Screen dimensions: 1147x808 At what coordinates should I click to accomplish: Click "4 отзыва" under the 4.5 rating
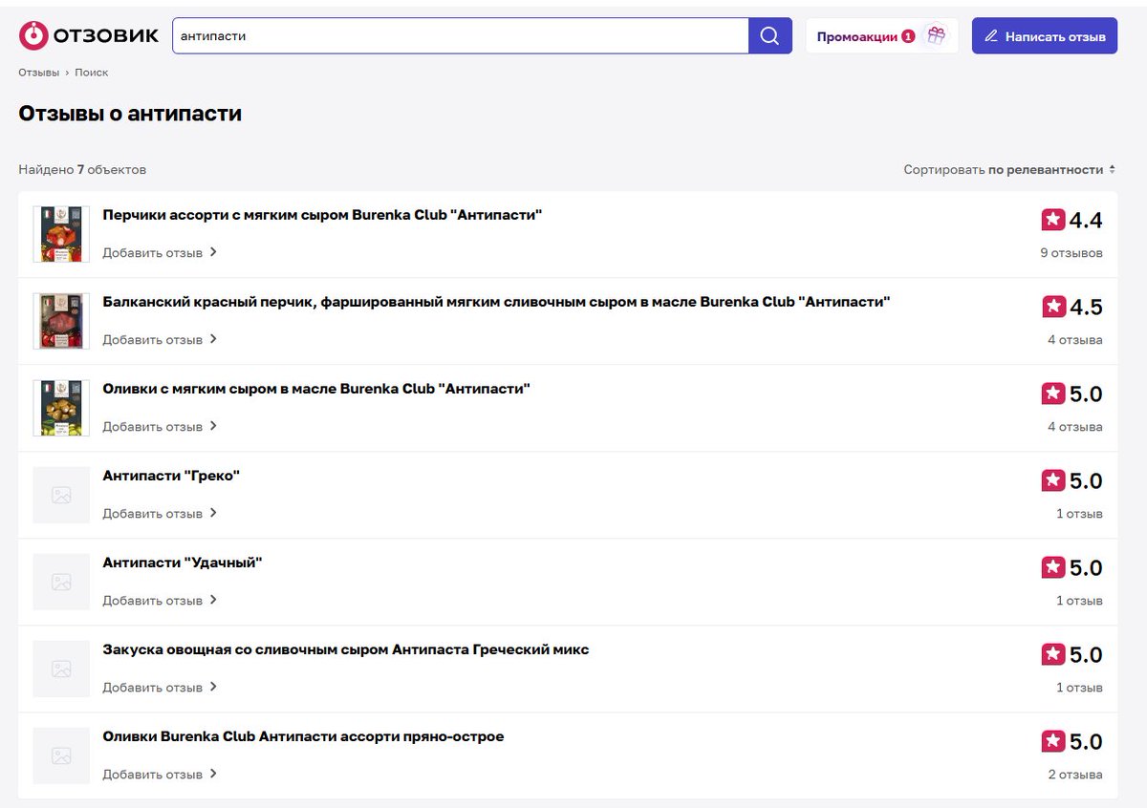pos(1075,340)
